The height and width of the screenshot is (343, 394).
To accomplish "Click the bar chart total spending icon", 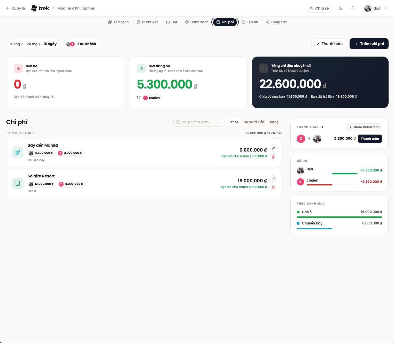I will (264, 68).
